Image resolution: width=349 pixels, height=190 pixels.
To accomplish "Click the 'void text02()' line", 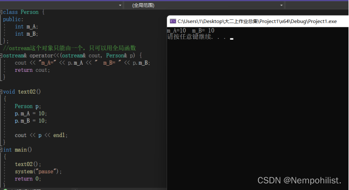I will (x=22, y=92).
